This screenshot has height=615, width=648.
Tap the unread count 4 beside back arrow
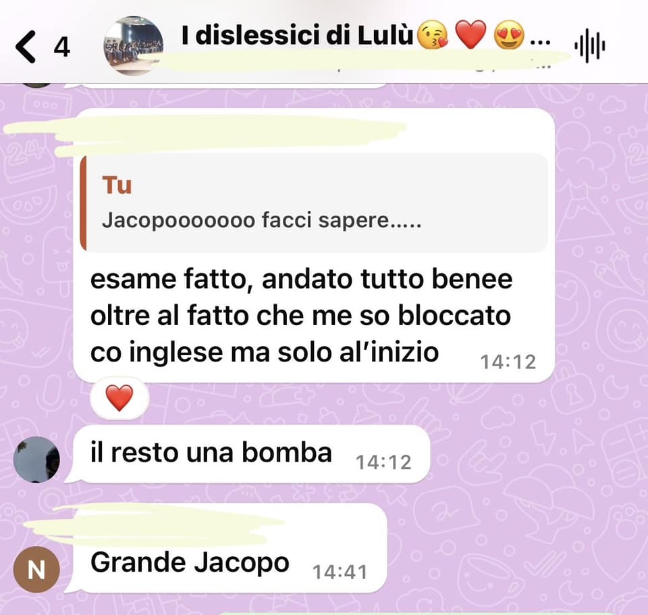coord(61,47)
